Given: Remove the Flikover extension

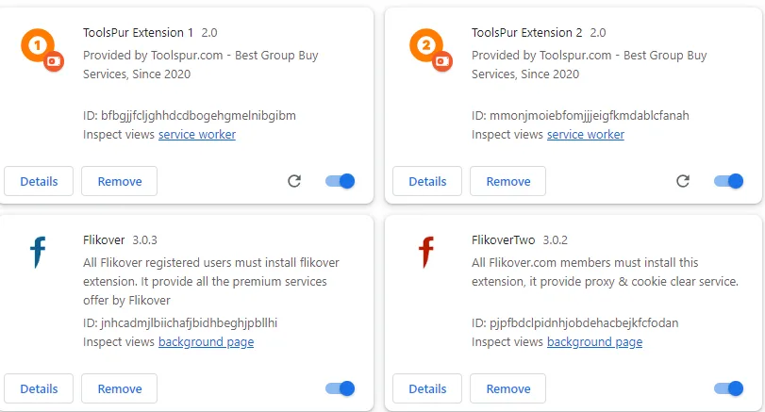Looking at the screenshot, I should [120, 388].
